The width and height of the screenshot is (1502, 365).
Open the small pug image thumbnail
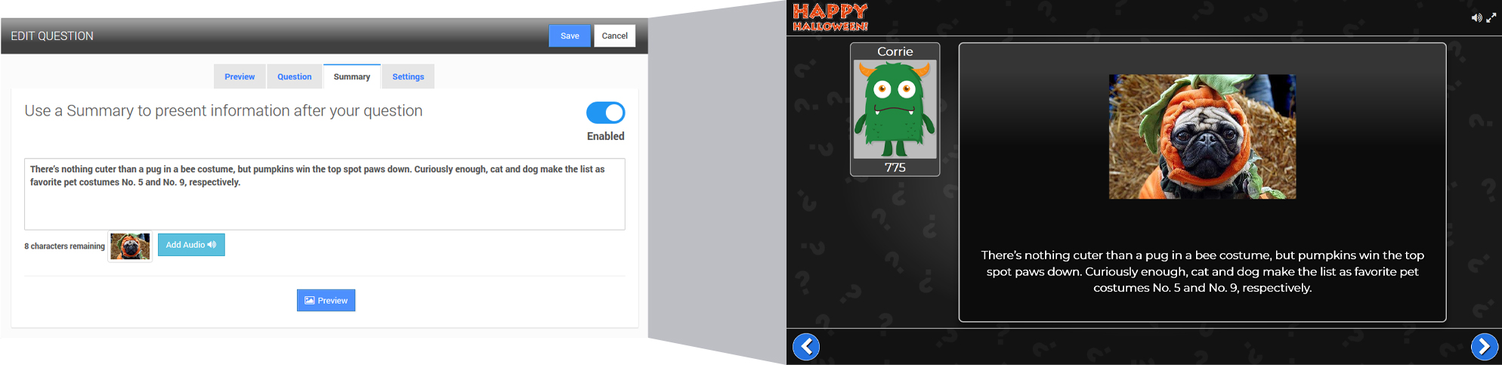[x=130, y=246]
